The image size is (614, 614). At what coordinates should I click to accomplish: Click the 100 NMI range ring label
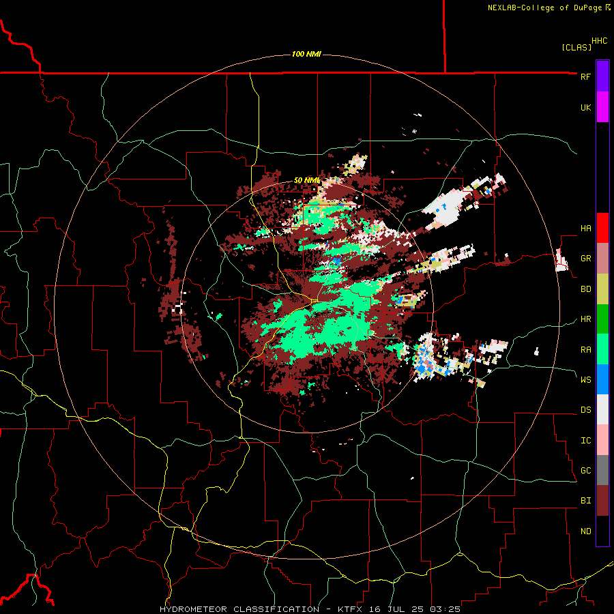tap(306, 54)
